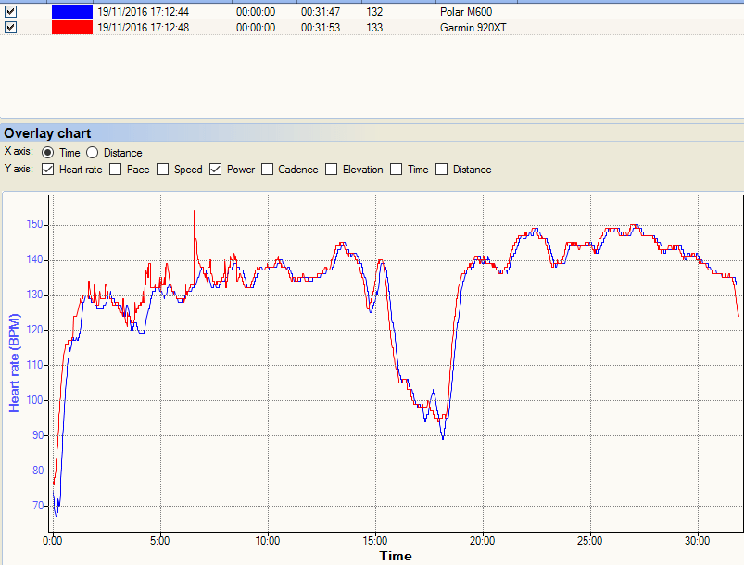Enable Time on the Y axis
This screenshot has width=744, height=565.
click(397, 169)
